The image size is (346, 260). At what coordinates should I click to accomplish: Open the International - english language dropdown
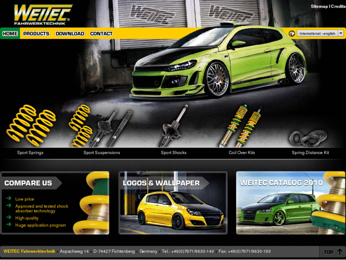(x=320, y=33)
